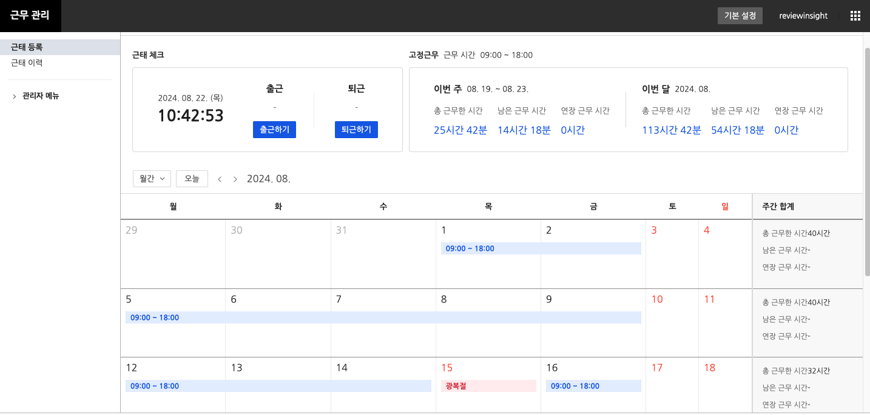Open the 광복절 holiday event
Viewport: 870px width, 415px height.
pos(488,386)
